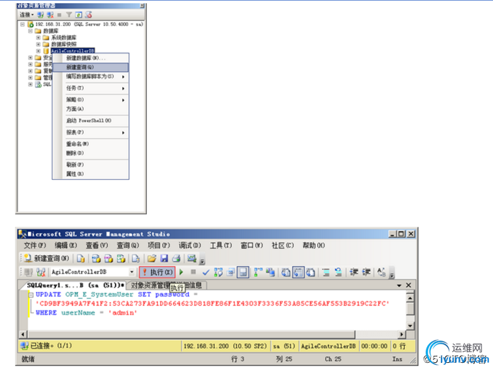
Task: Click 'admin' text in the WHERE clause
Action: click(x=123, y=312)
